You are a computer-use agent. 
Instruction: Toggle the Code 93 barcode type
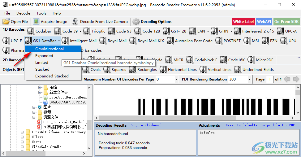click(x=120, y=31)
